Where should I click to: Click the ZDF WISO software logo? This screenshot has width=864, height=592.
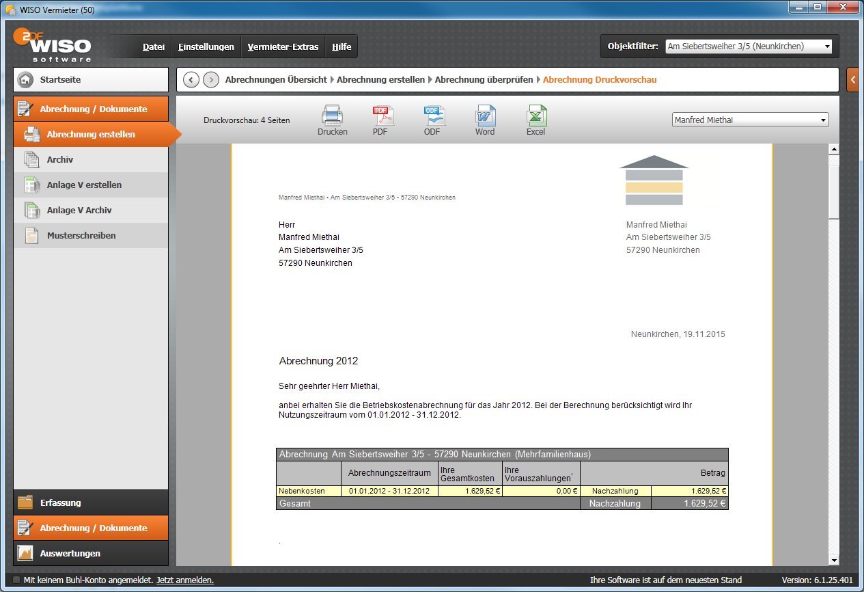[52, 45]
